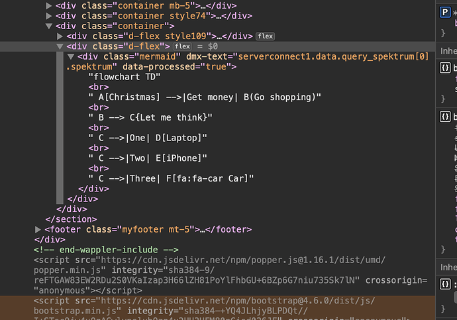Image resolution: width=457 pixels, height=320 pixels.
Task: Select the end-wappler-include comment node
Action: tap(106, 250)
